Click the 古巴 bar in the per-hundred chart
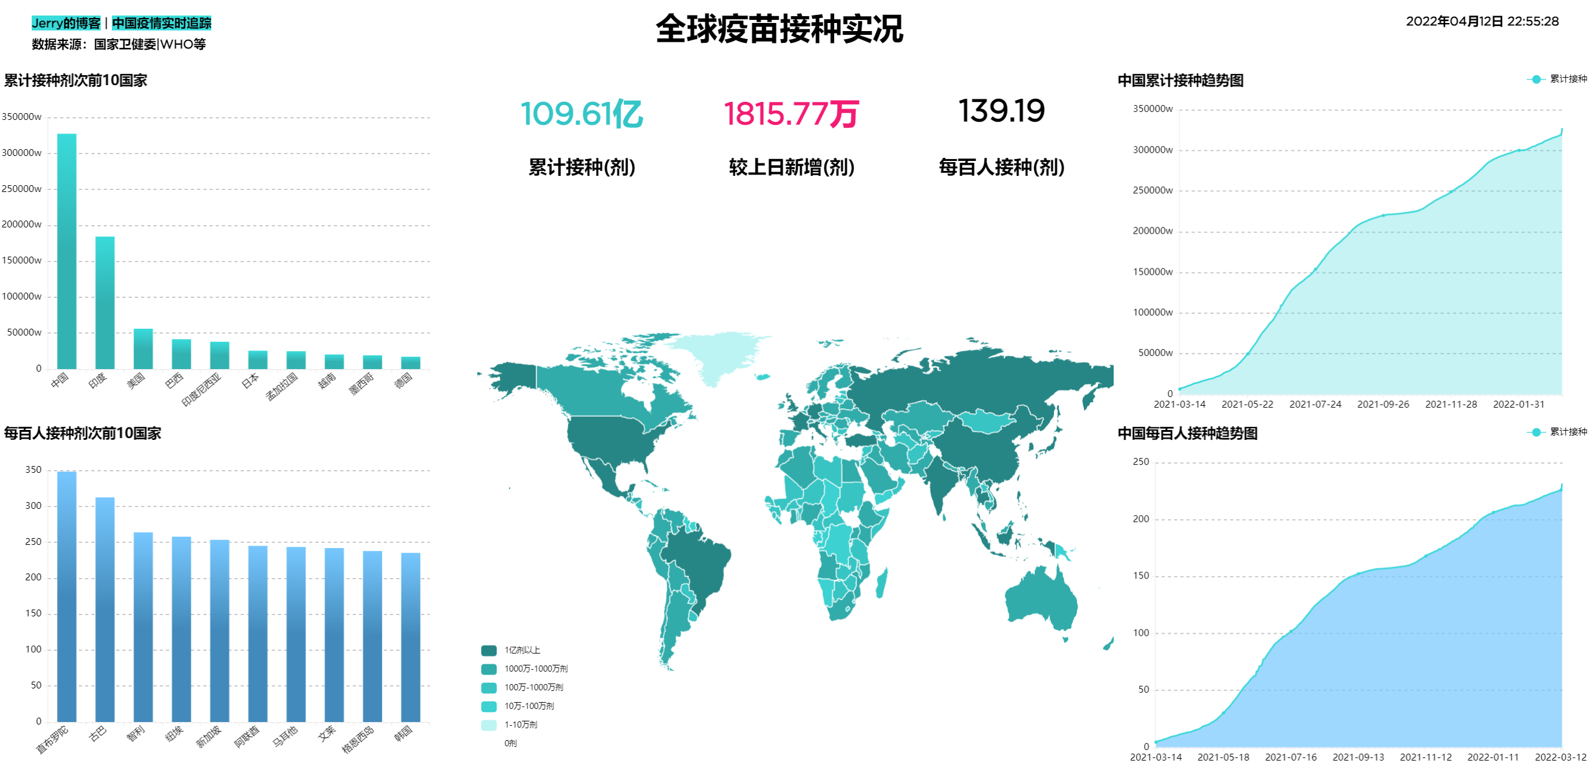Screen dimensions: 1591x768 105,610
